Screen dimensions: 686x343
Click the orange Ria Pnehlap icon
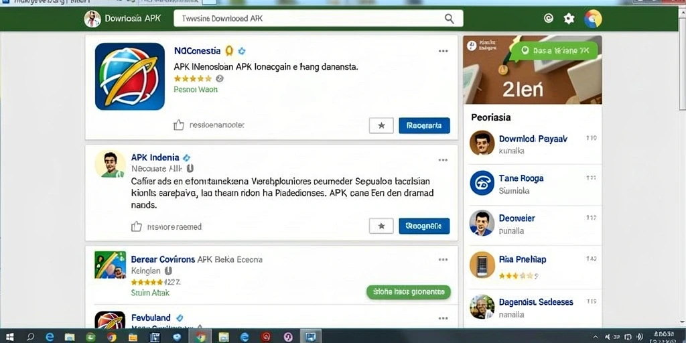(482, 264)
